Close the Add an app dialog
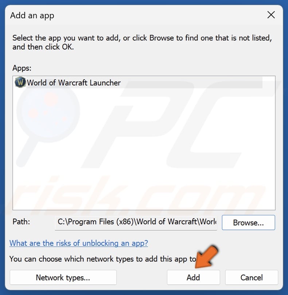The height and width of the screenshot is (295, 288). [x=271, y=15]
